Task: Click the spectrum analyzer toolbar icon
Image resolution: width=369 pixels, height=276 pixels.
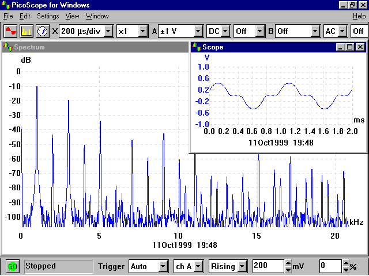Action: (27, 30)
